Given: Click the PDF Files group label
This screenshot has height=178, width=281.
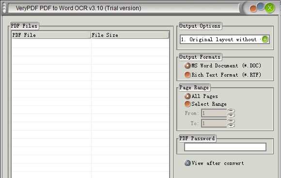Looking at the screenshot, I should (24, 26).
